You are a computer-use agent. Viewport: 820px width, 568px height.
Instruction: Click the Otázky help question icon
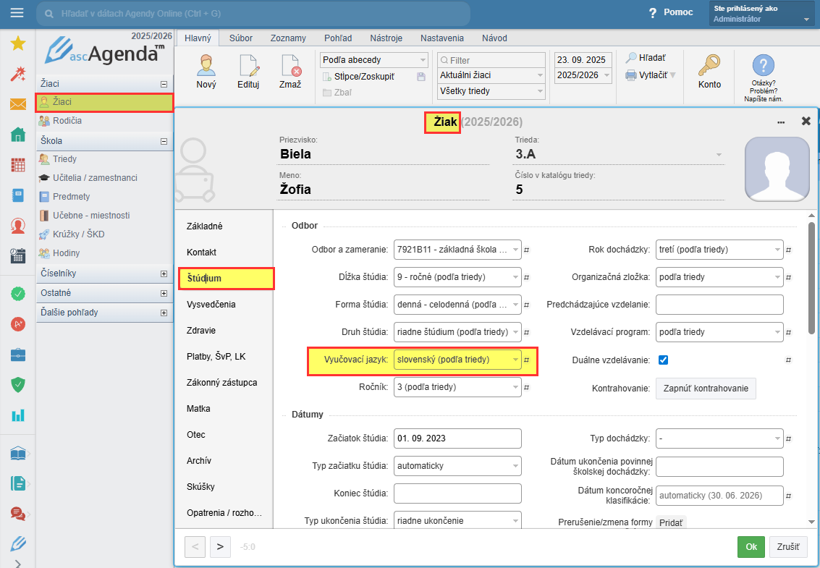tap(764, 65)
